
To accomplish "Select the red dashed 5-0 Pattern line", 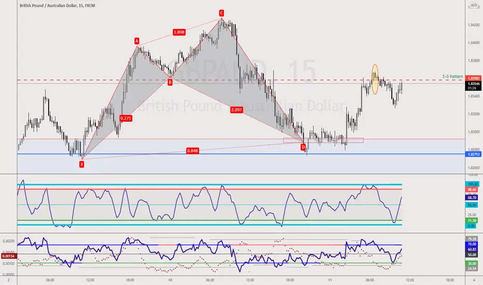I will (x=241, y=80).
